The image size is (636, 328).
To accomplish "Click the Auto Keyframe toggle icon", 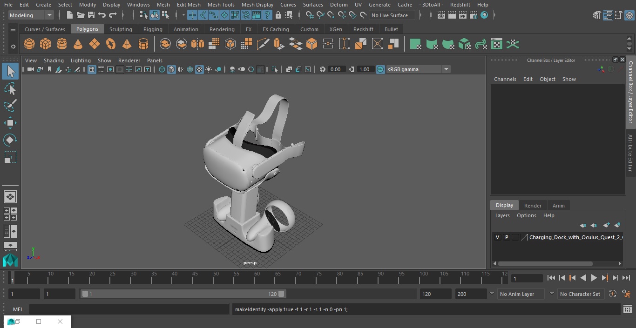I will 613,294.
